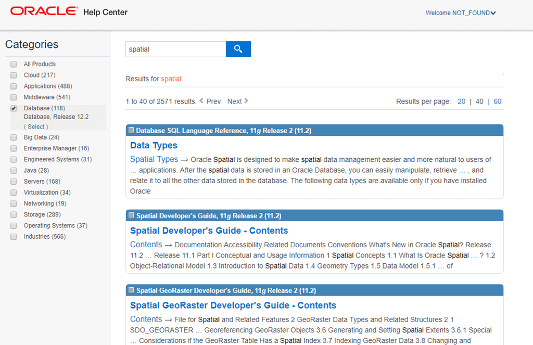This screenshot has width=533, height=345.
Task: Click the red spatial term in results heading
Action: (171, 79)
